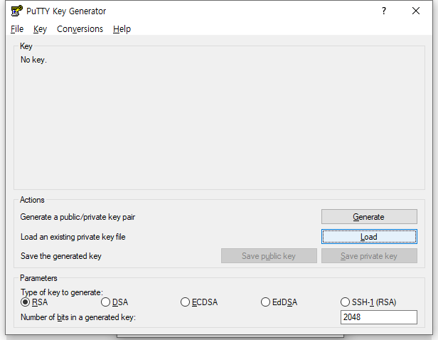The image size is (438, 340).
Task: Click the 'PuTTY Key Generator' window title text
Action: tap(66, 11)
